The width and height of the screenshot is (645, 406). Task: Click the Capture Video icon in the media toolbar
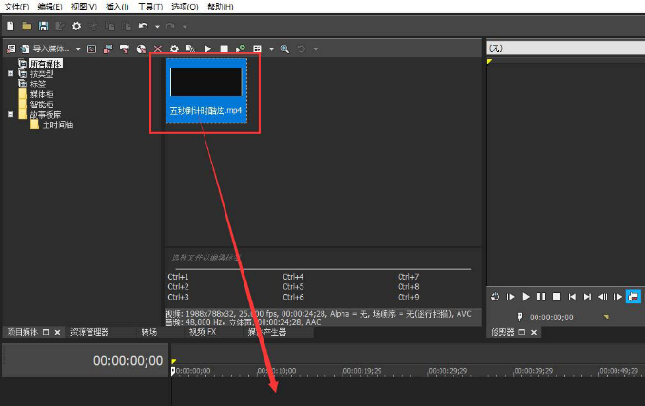(x=91, y=48)
